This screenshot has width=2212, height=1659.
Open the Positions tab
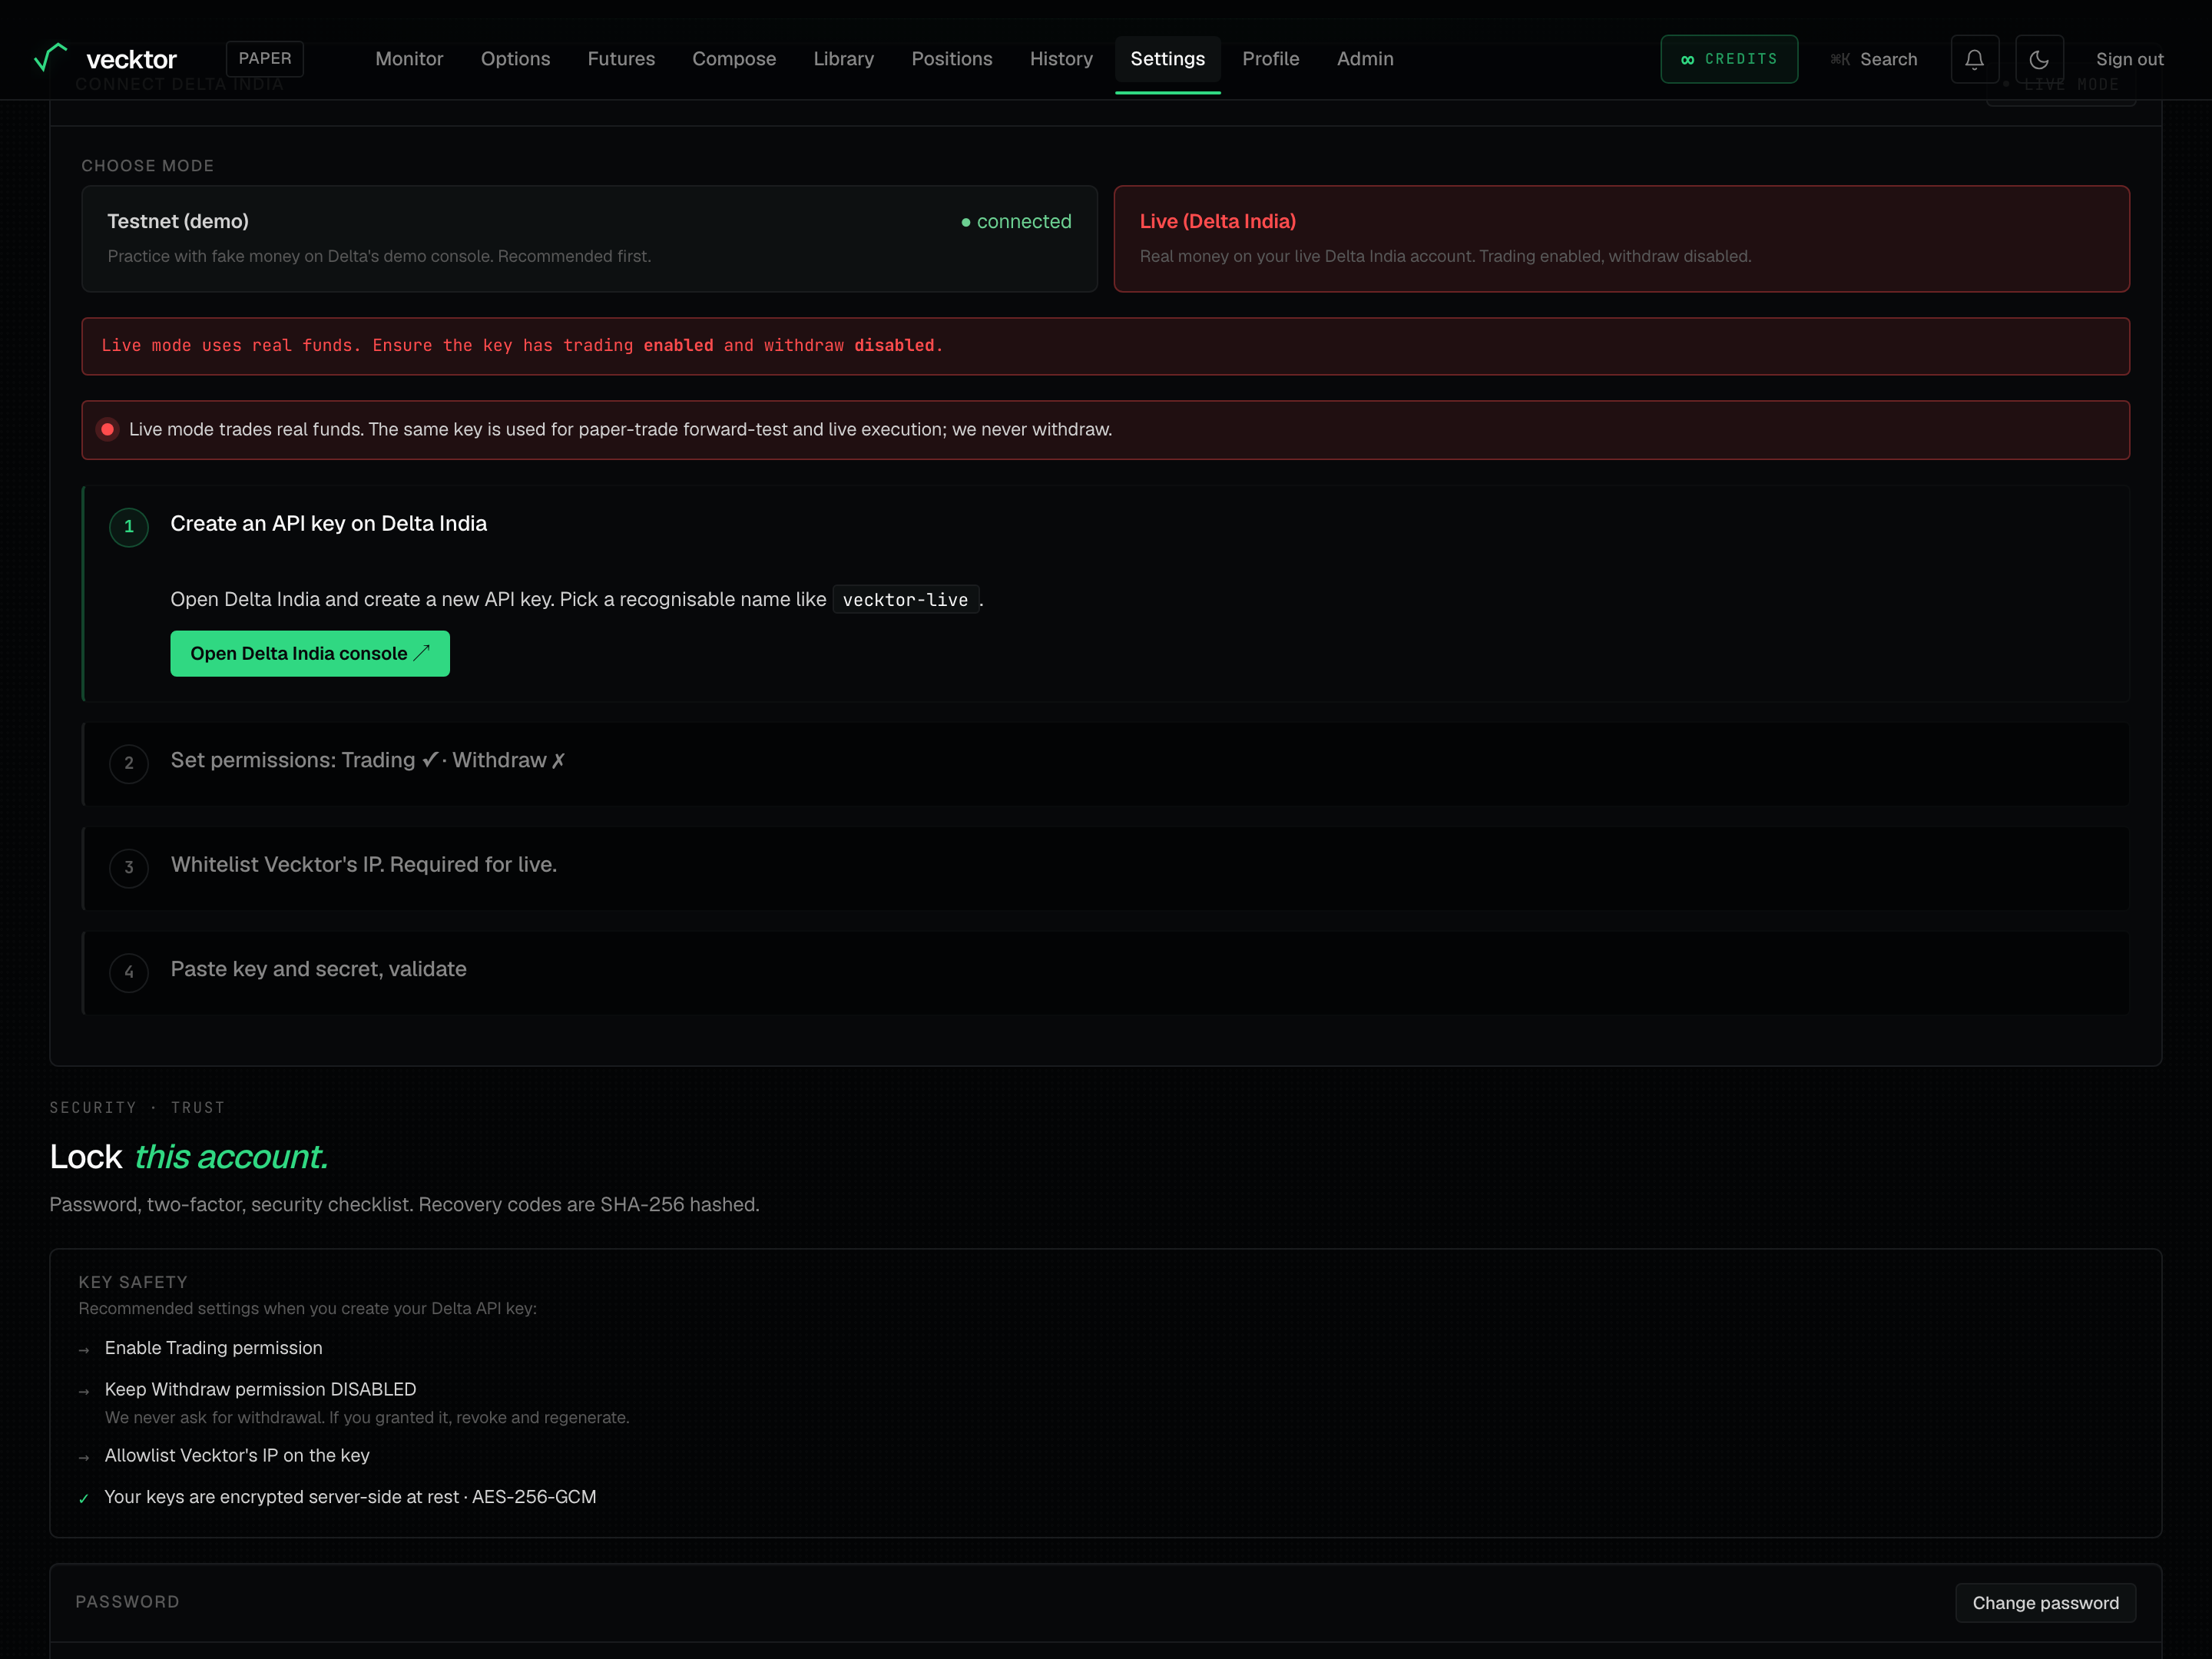[951, 59]
